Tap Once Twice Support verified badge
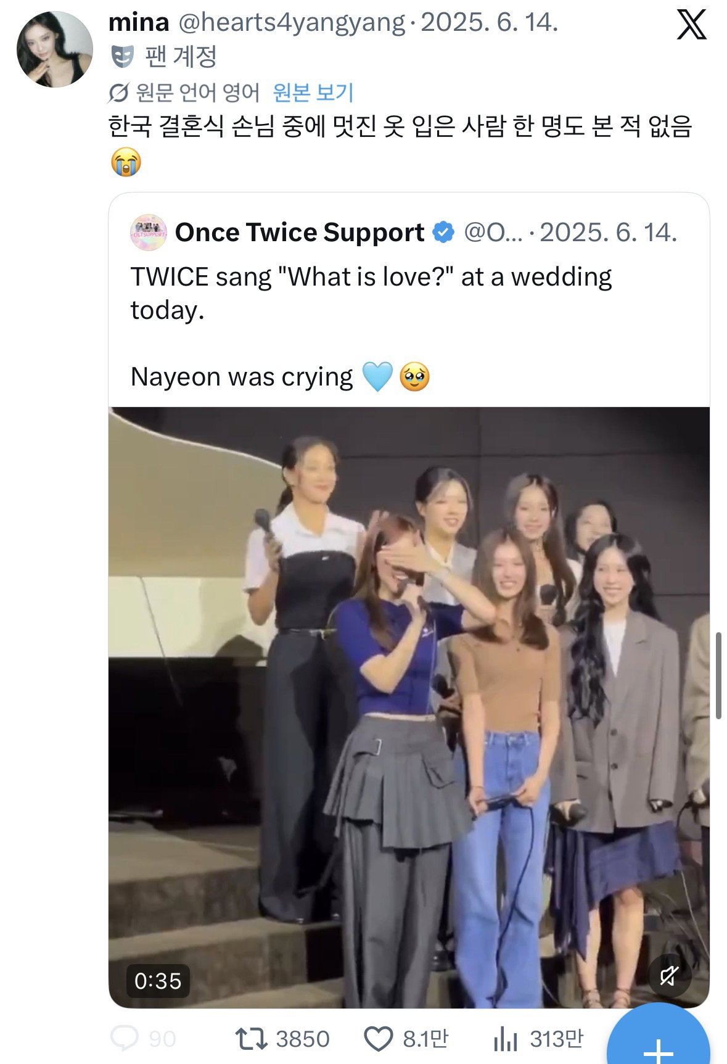Viewport: 727px width, 1064px height. 443,233
